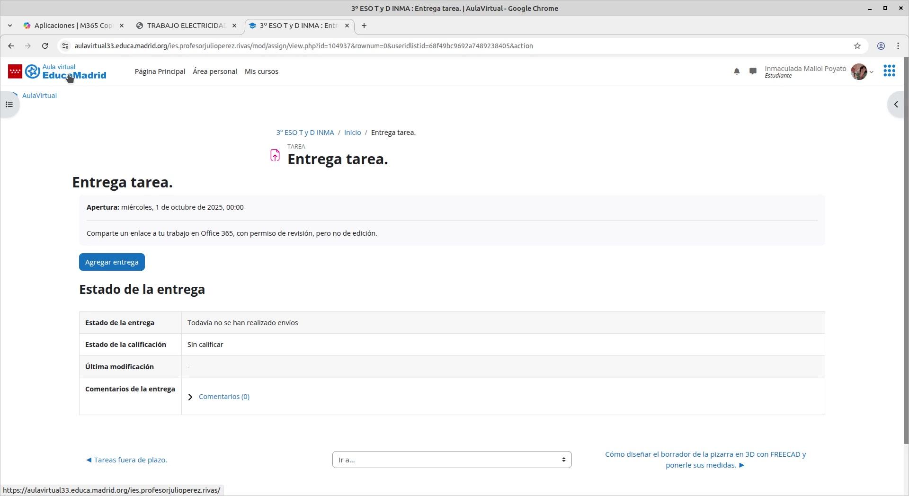Open the user menu next to avatar

tap(871, 72)
